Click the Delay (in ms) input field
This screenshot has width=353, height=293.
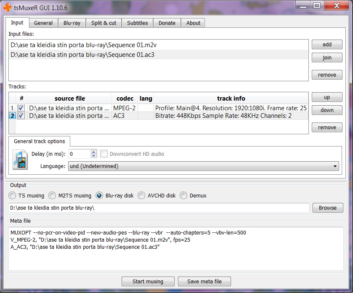(x=80, y=154)
